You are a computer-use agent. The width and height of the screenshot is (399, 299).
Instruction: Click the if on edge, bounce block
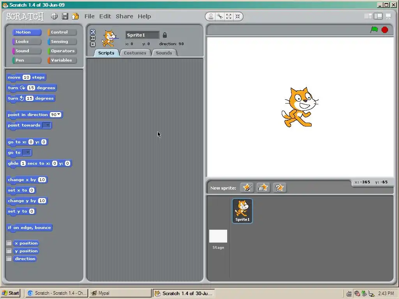pos(30,228)
